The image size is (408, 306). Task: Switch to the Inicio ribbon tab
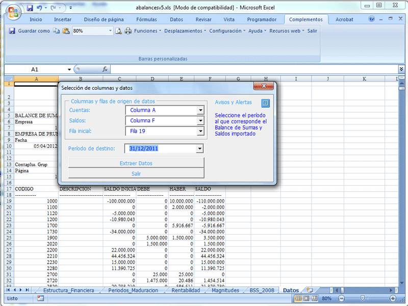(36, 19)
